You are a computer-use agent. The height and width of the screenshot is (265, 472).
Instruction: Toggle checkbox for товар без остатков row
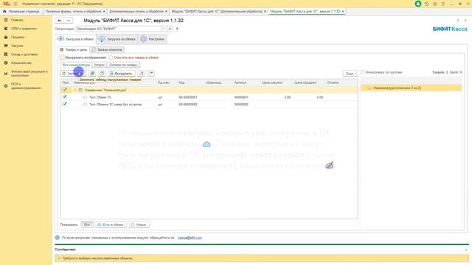pos(65,105)
